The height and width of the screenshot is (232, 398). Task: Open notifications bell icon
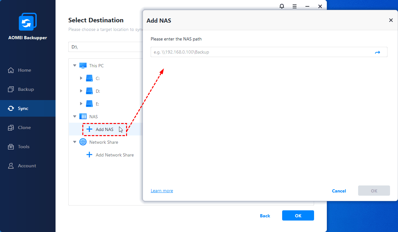[282, 6]
